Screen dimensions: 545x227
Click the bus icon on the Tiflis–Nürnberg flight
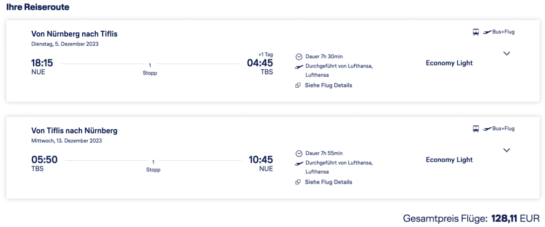click(x=476, y=129)
